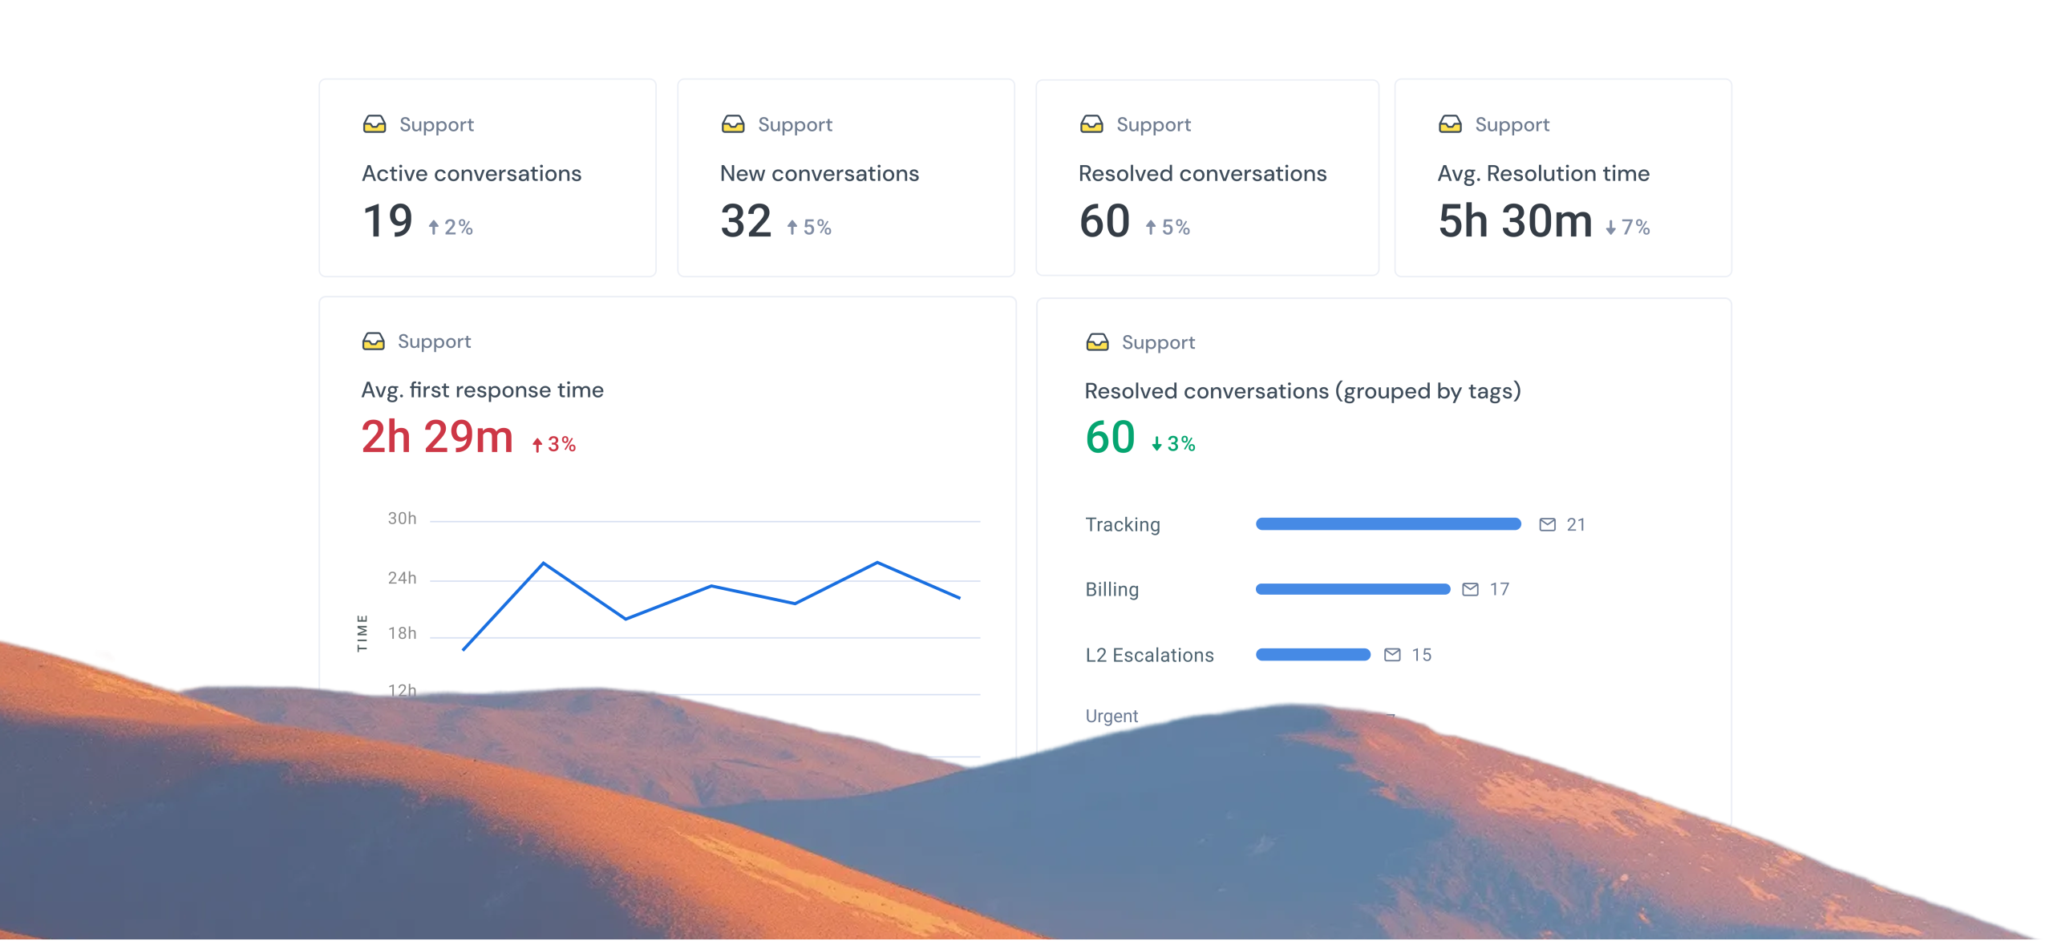Click inbox icon above Avg. first response time
Viewport: 2053px width, 941px height.
coord(374,341)
